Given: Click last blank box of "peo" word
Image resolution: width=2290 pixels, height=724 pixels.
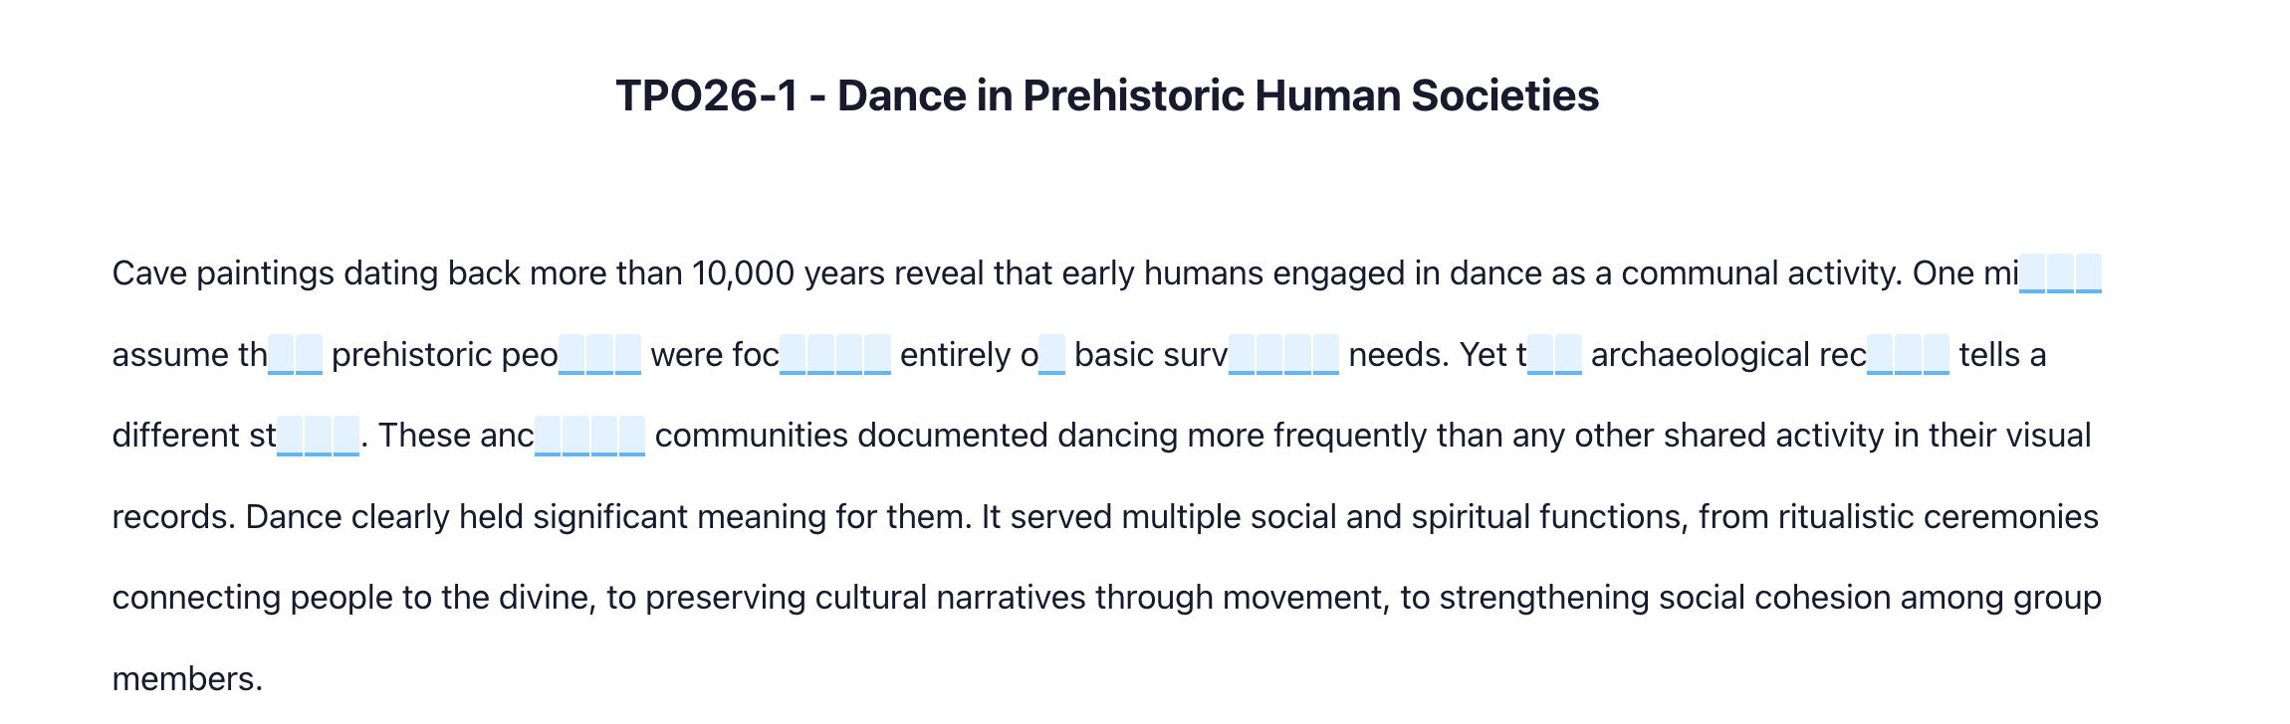Looking at the screenshot, I should click(628, 355).
